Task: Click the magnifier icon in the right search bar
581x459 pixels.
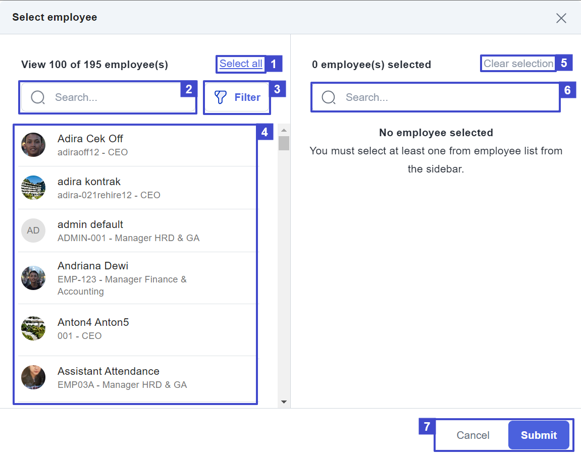Action: pos(329,97)
